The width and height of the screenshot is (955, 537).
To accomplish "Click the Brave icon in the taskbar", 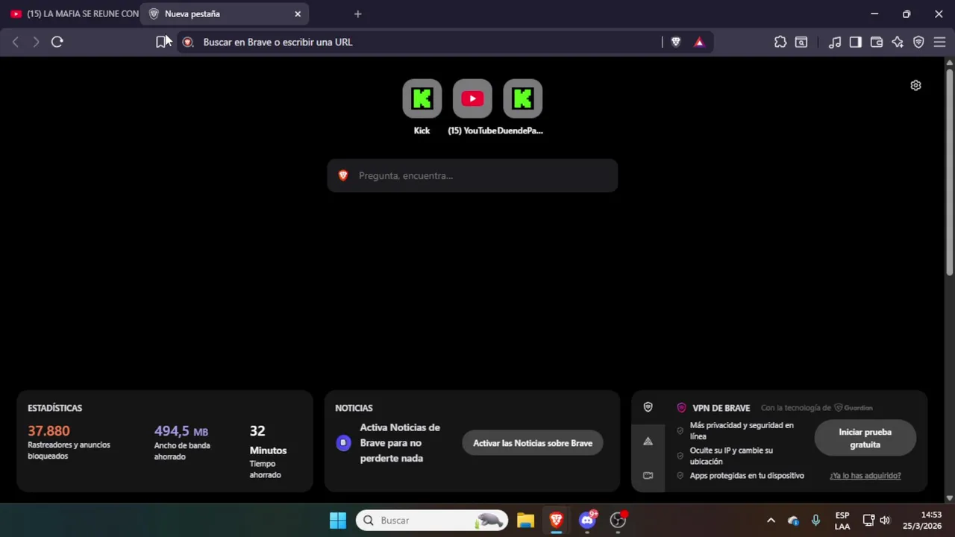I will coord(556,520).
